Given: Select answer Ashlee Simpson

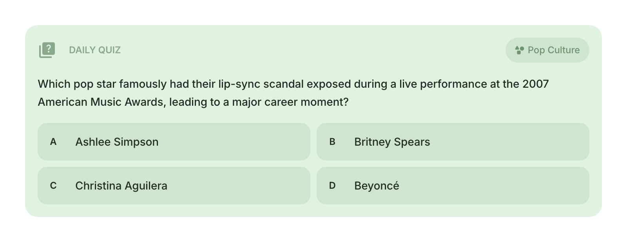Looking at the screenshot, I should coord(117,142).
